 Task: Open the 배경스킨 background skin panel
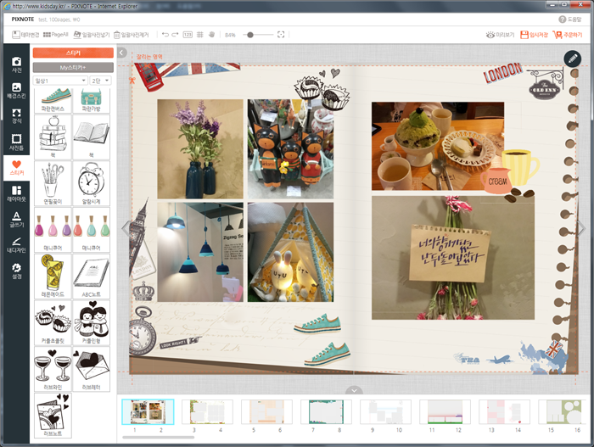16,90
